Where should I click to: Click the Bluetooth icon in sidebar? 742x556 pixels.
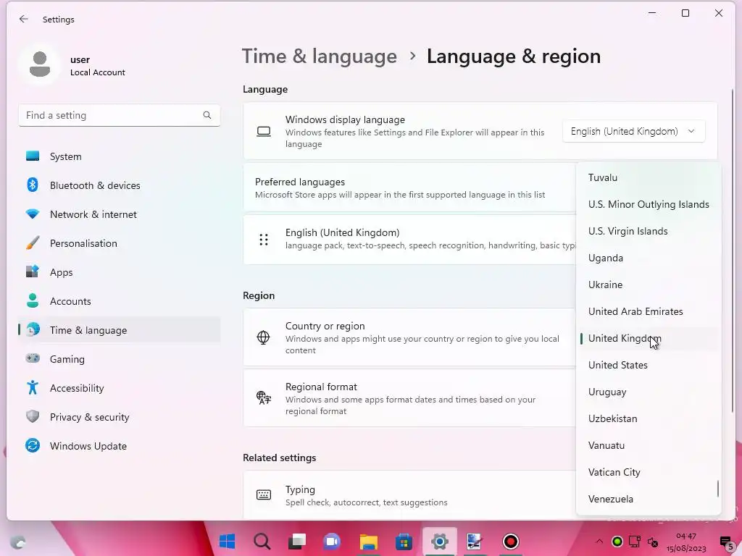(x=33, y=185)
